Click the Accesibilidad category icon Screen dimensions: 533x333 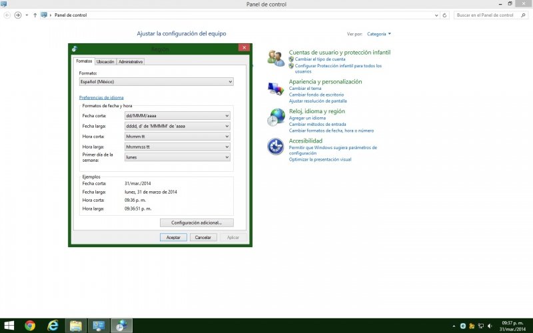[x=276, y=147]
